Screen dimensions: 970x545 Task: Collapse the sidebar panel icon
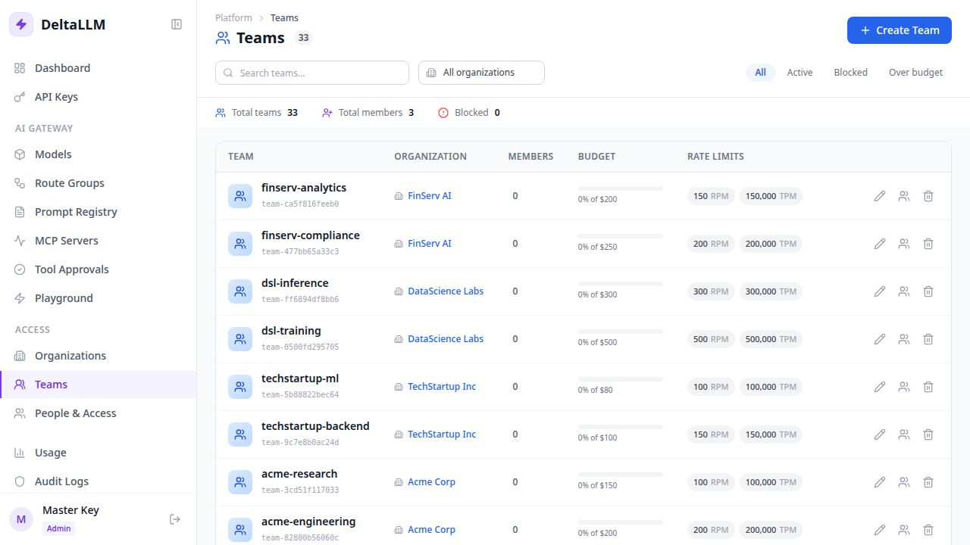point(177,24)
